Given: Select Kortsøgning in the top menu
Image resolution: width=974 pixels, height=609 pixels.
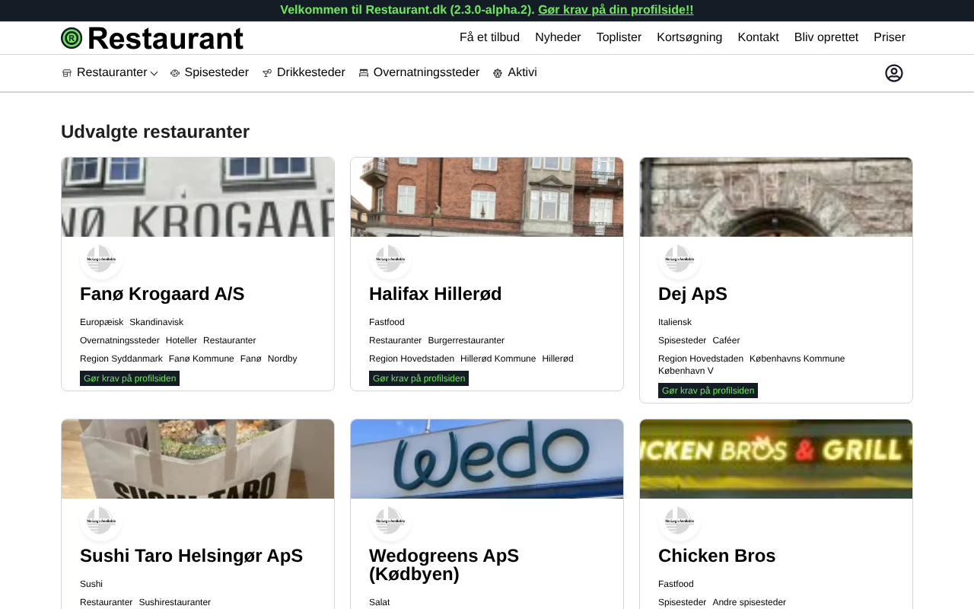Looking at the screenshot, I should 689,37.
